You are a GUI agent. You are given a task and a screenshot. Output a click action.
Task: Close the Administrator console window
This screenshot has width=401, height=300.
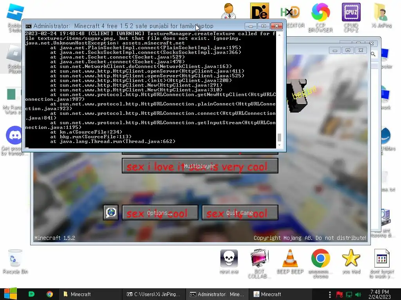[x=277, y=26]
